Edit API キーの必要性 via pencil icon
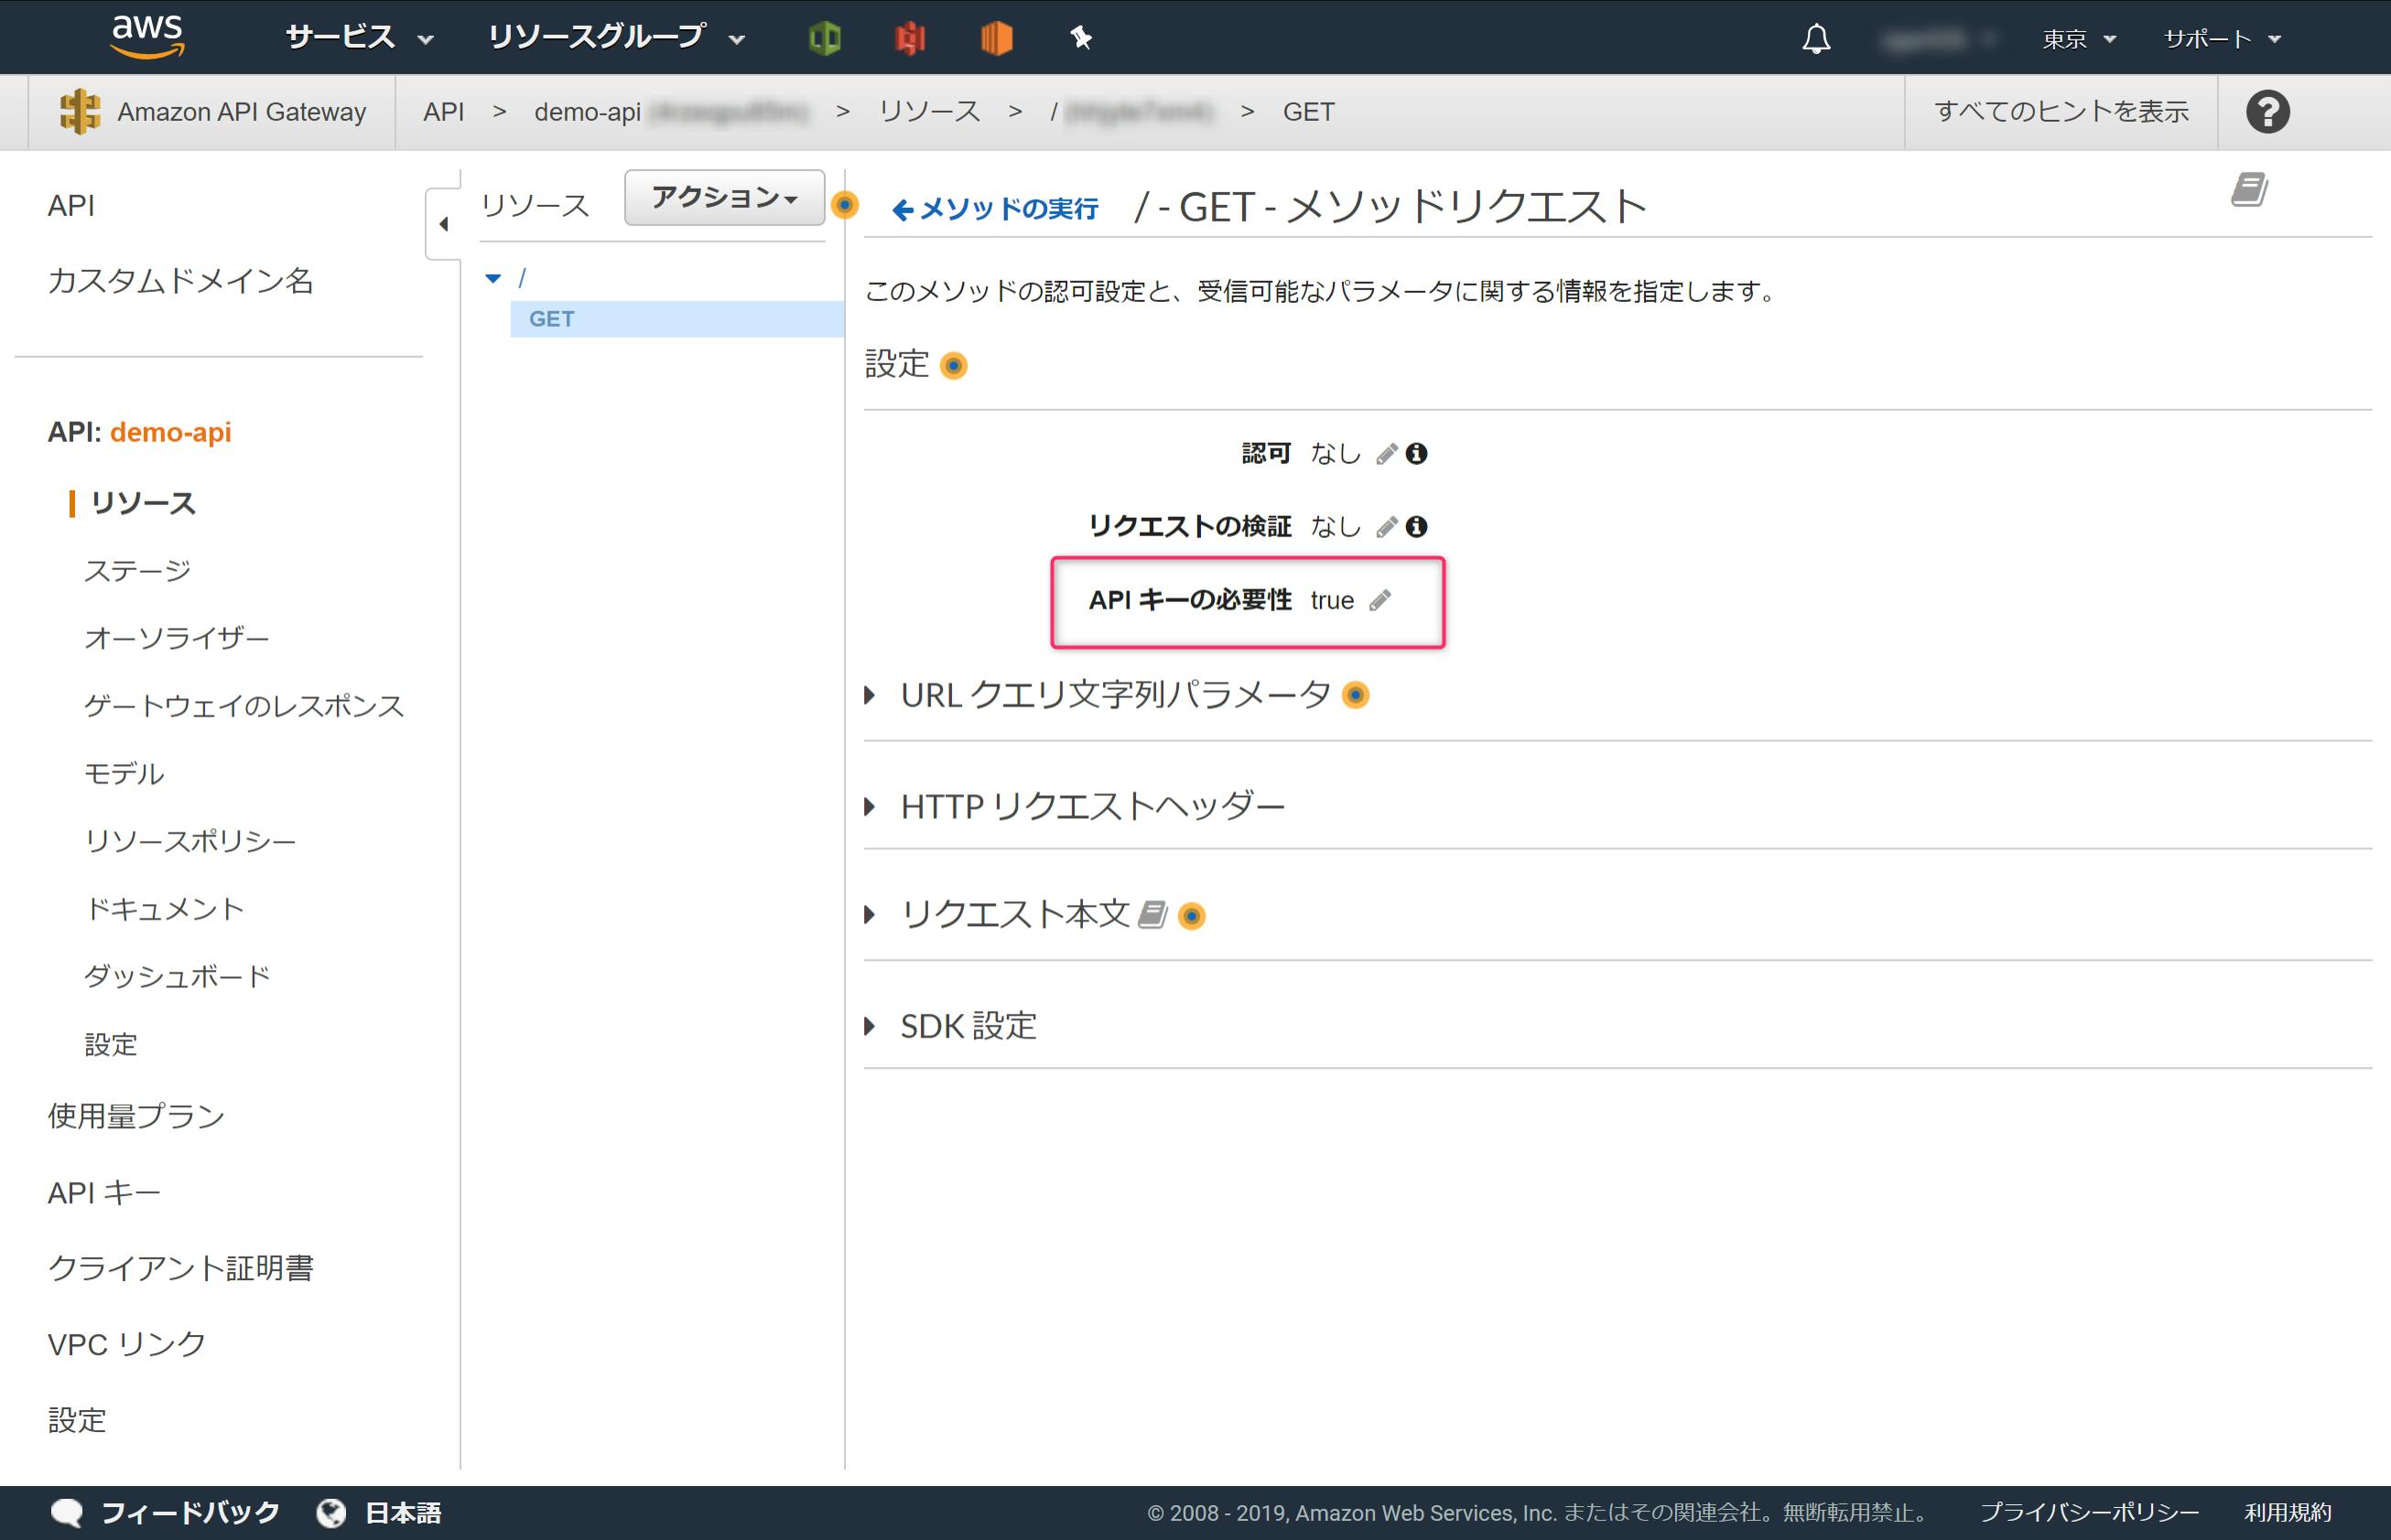 pyautogui.click(x=1379, y=600)
